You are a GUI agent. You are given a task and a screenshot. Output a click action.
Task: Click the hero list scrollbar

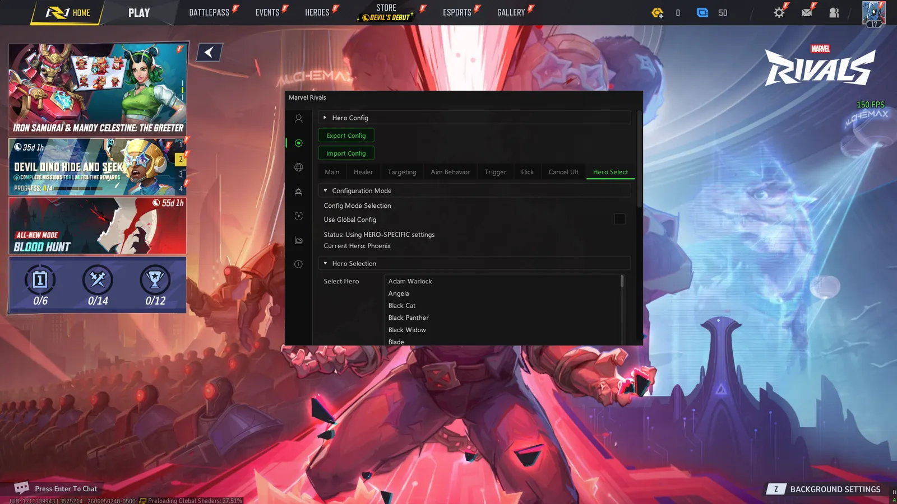pos(622,281)
